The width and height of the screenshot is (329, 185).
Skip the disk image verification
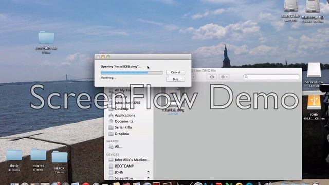tap(175, 79)
